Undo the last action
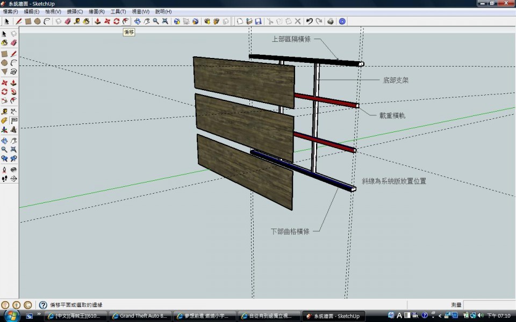This screenshot has height=322, width=516. [309, 21]
